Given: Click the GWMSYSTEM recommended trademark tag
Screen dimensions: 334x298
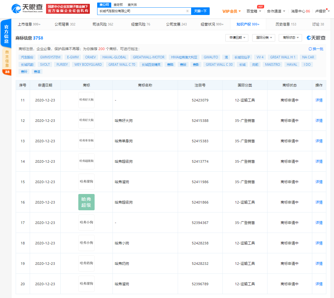Looking at the screenshot, I should click(x=50, y=57).
